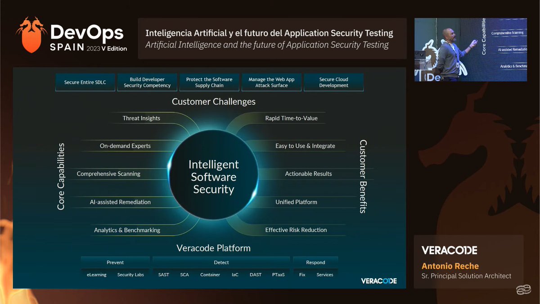Viewport: 540px width, 304px height.
Task: Select Manage the Web App Attack Surface
Action: click(271, 82)
